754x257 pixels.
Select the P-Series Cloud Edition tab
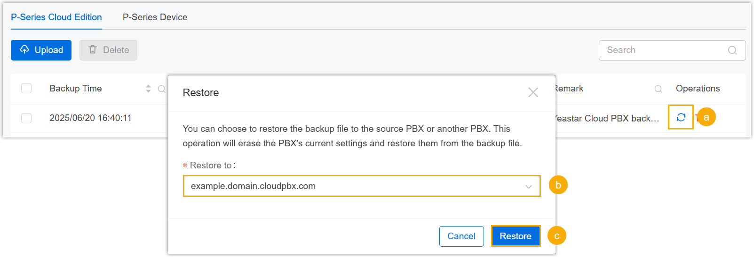(x=56, y=17)
